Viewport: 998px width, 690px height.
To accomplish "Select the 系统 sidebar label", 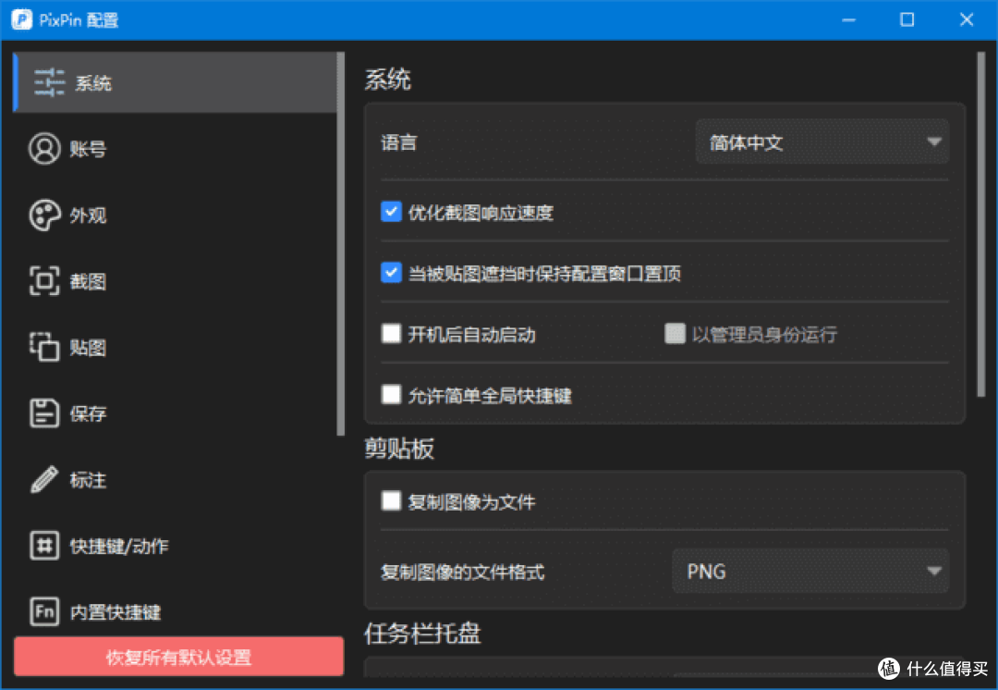I will (x=93, y=83).
